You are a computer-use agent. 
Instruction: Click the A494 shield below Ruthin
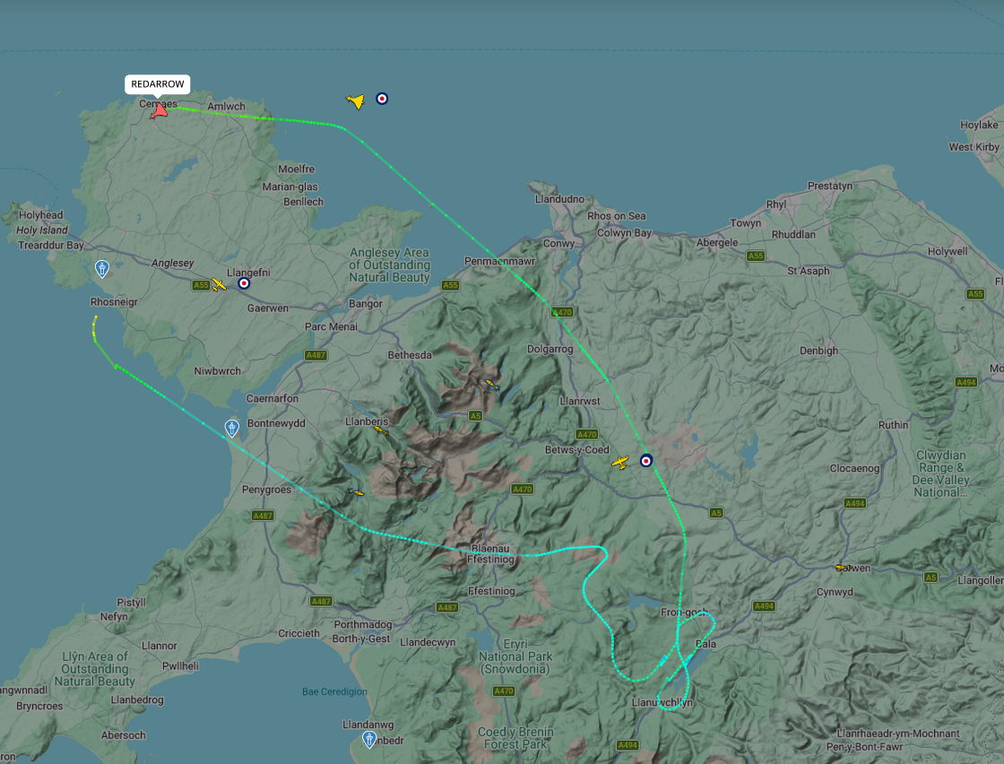[855, 503]
